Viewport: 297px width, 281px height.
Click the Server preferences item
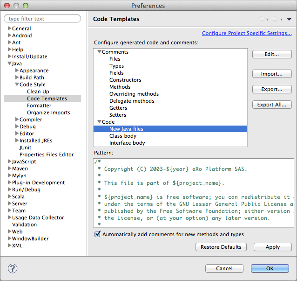[20, 204]
